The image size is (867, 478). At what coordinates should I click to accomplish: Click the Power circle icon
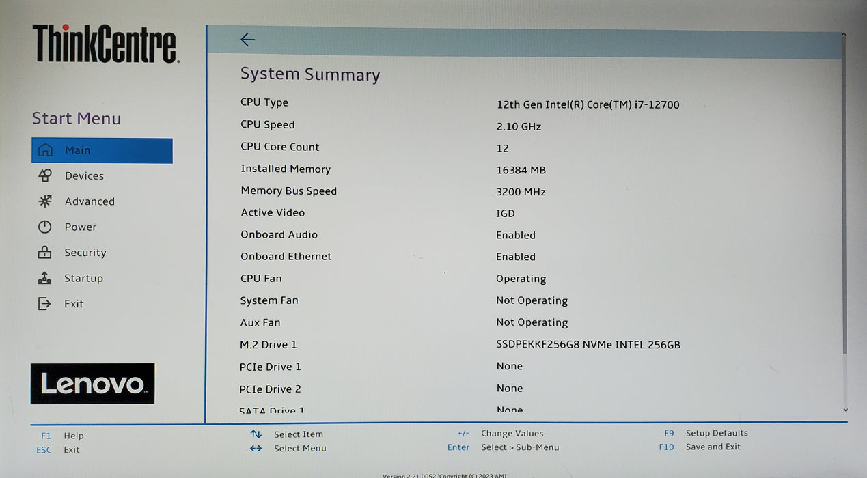point(45,227)
